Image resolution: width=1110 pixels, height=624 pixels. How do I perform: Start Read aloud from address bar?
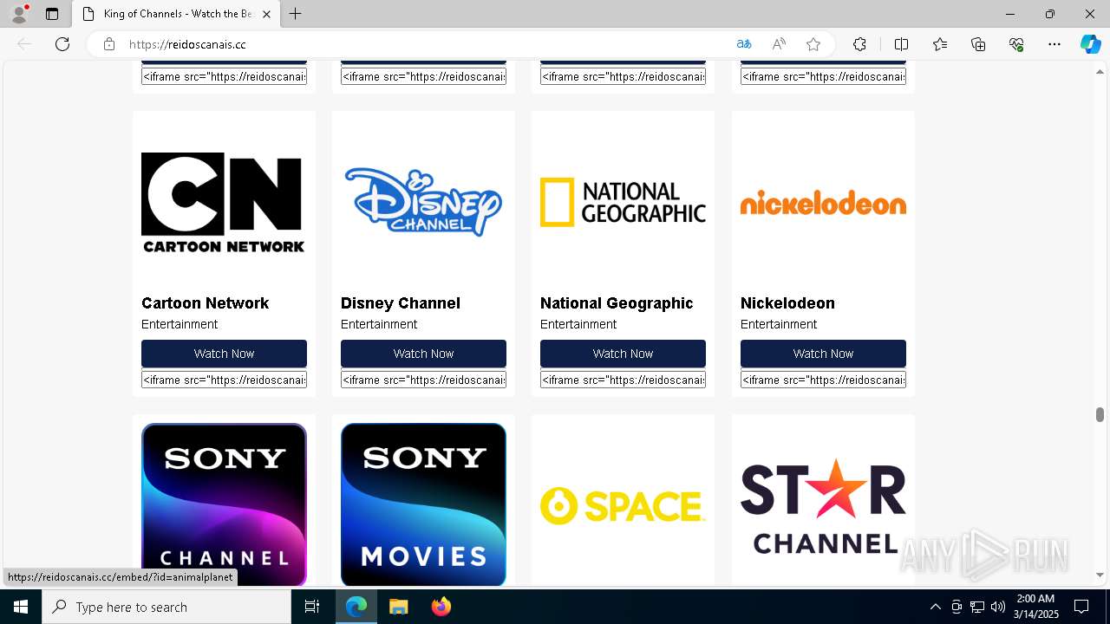coord(779,44)
